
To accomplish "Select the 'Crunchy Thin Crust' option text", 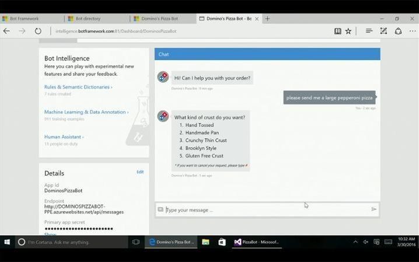I will (x=206, y=141).
